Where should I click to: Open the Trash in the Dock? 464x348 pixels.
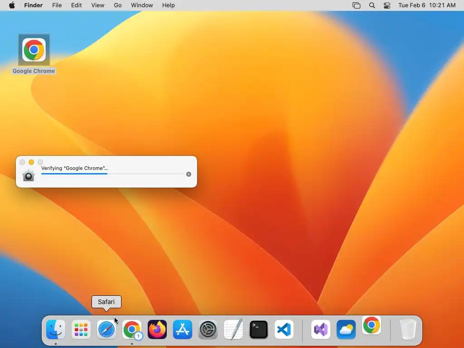coord(408,329)
